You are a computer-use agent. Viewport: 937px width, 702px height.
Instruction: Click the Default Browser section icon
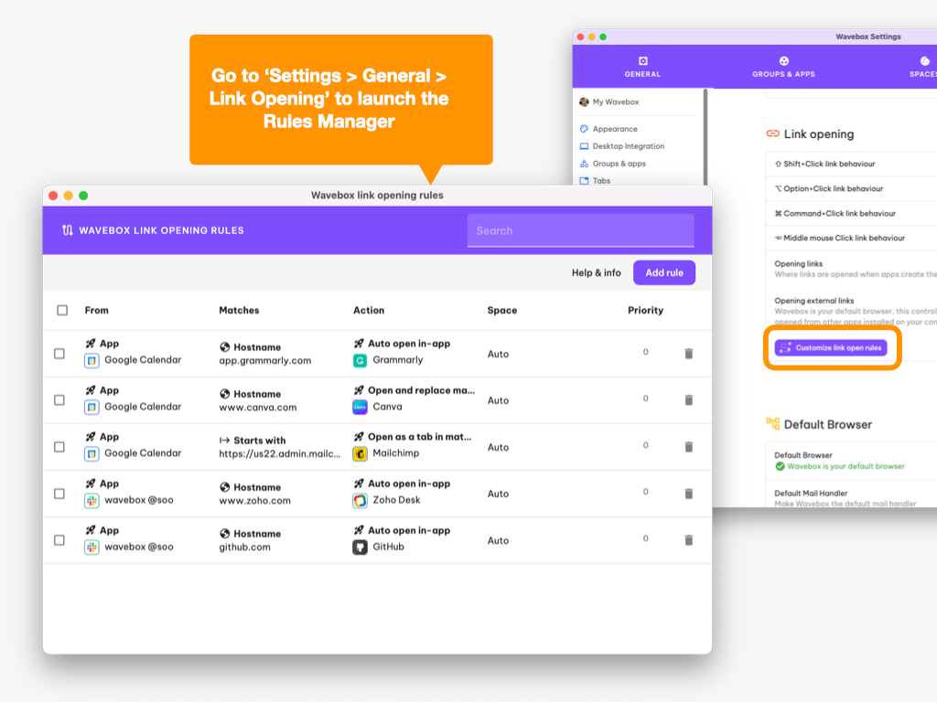click(772, 424)
